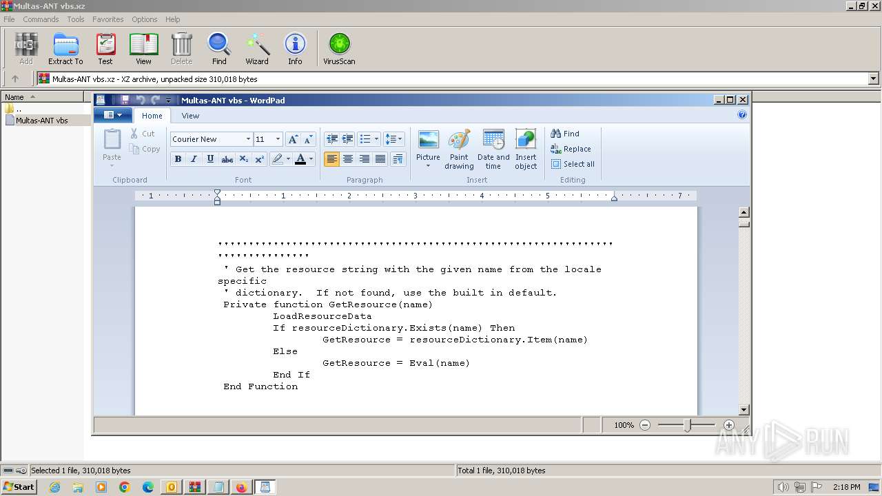Image resolution: width=882 pixels, height=496 pixels.
Task: Click Replace in the Editing group
Action: click(571, 149)
